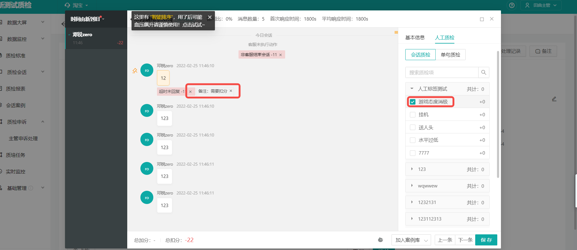Click the 备注 button behind the dialog
Screen dimensions: 577x250
[x=543, y=51]
